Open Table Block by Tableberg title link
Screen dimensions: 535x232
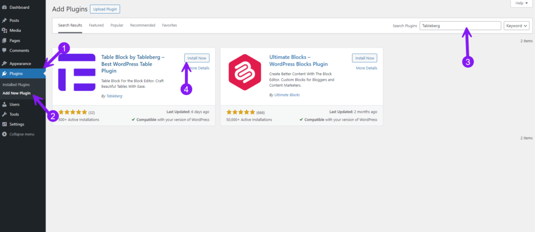[x=133, y=64]
